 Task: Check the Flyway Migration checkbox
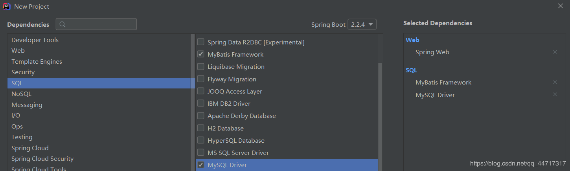click(x=200, y=79)
